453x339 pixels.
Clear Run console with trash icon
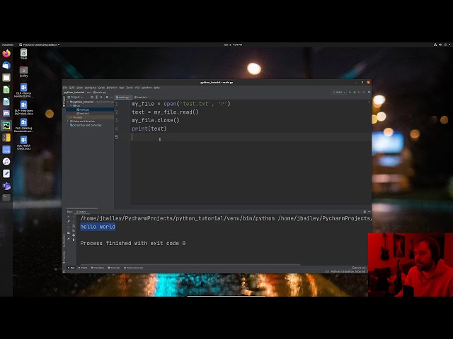[74, 240]
